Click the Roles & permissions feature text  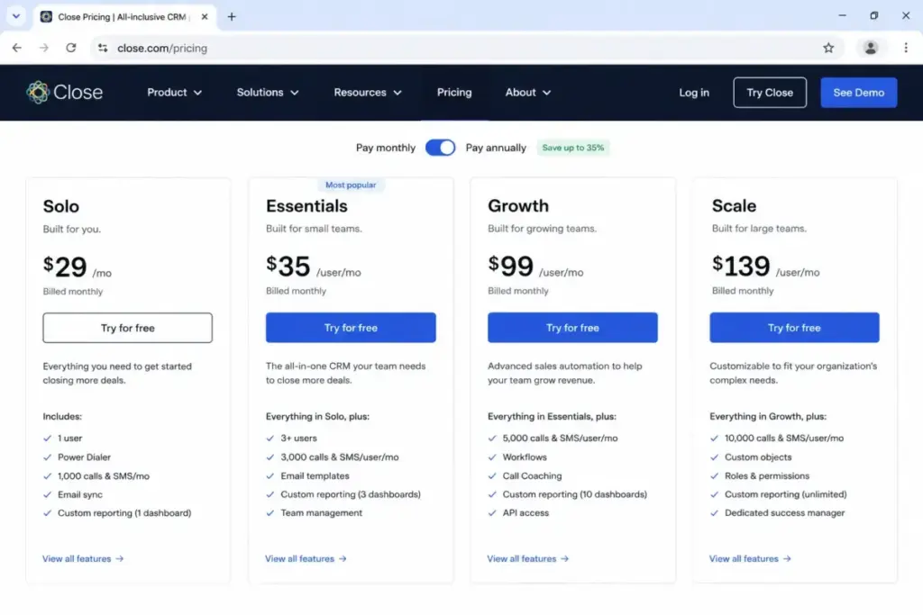tap(767, 475)
